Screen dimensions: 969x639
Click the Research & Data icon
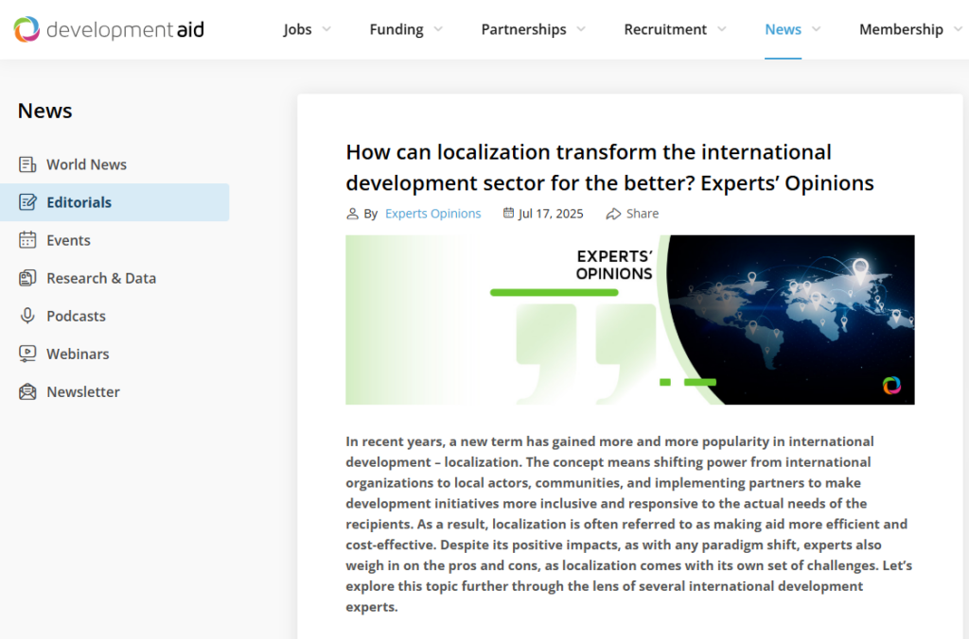point(27,278)
